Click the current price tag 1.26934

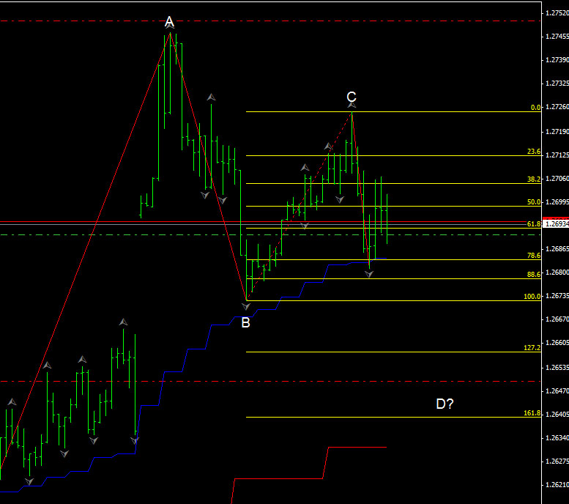click(x=557, y=224)
